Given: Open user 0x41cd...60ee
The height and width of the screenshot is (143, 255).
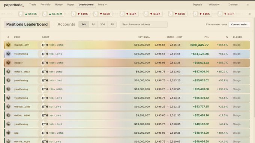Looking at the screenshot, I should point(22,142).
